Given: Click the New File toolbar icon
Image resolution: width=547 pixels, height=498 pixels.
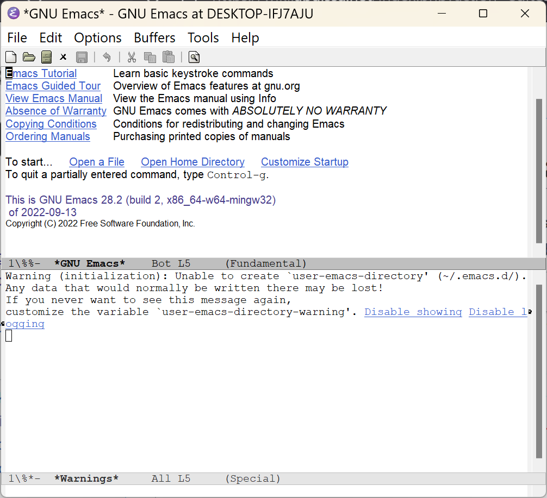Looking at the screenshot, I should [11, 57].
